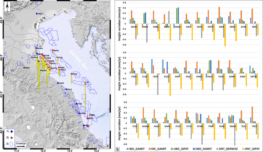Image resolution: width=263 pixels, height=152 pixels.
Task: Click the blue diamond legend symbol
Action: [x=11, y=131]
